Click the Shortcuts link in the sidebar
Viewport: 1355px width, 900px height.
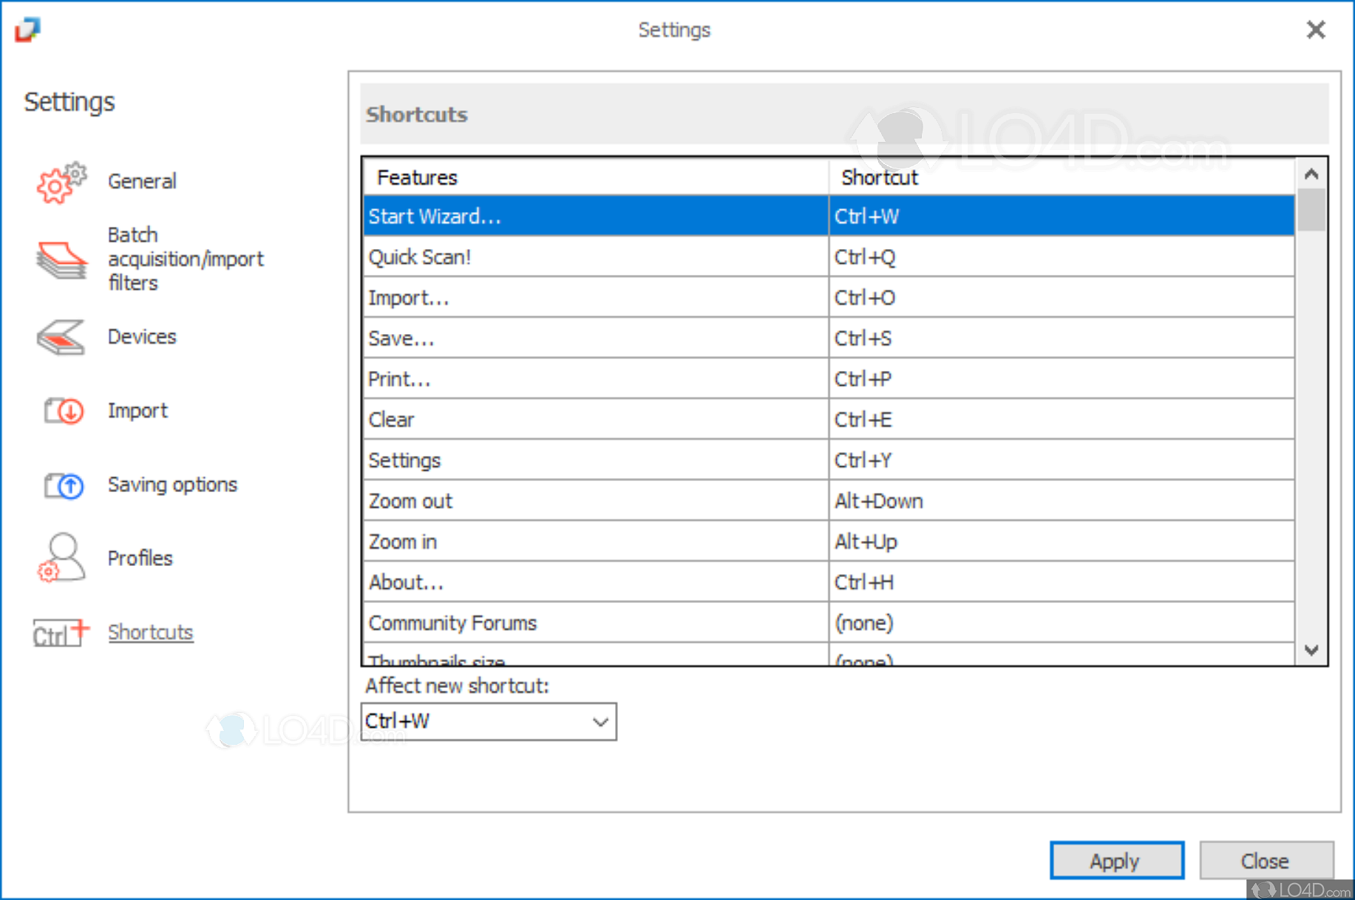coord(150,633)
